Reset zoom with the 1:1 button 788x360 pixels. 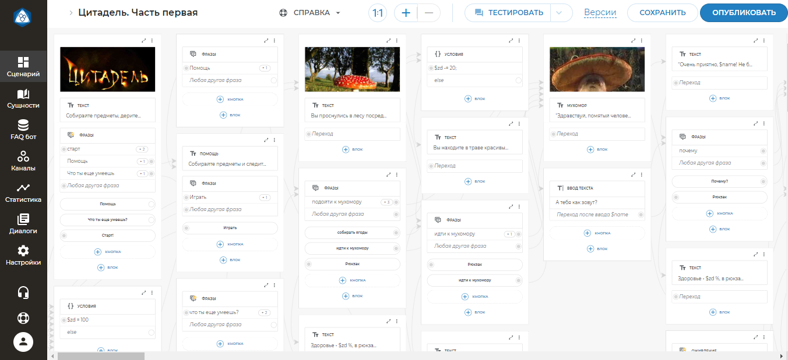tap(378, 13)
